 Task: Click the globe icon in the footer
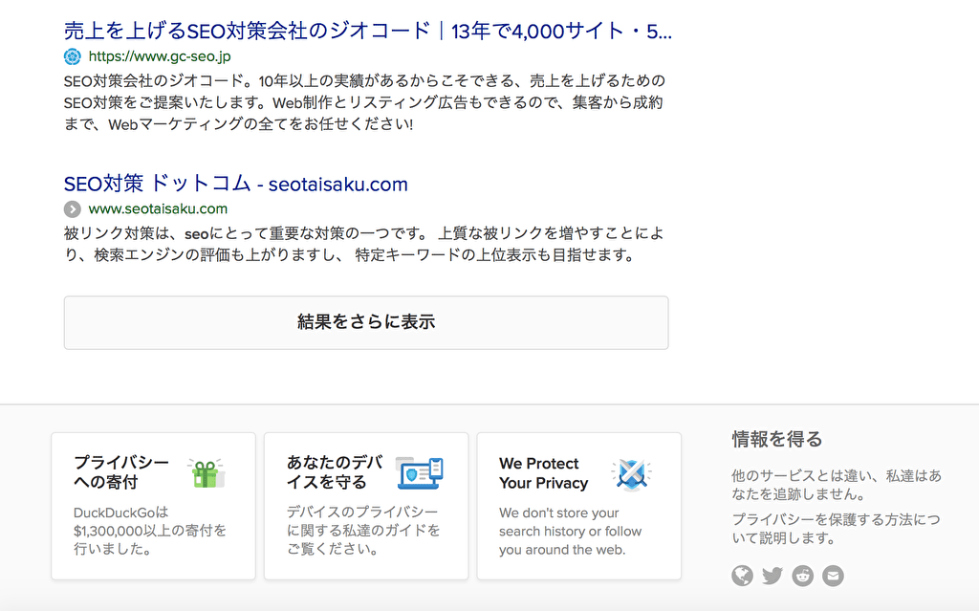742,576
